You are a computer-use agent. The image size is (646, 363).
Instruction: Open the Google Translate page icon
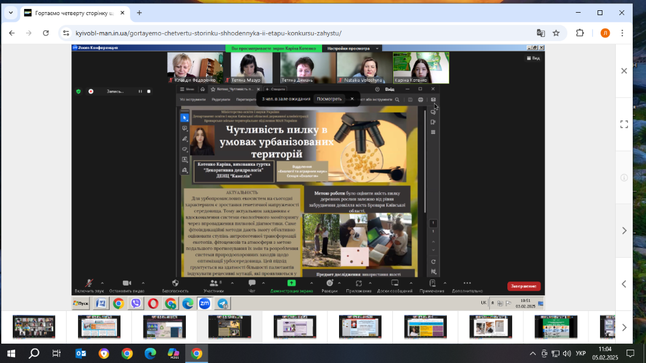pyautogui.click(x=540, y=33)
